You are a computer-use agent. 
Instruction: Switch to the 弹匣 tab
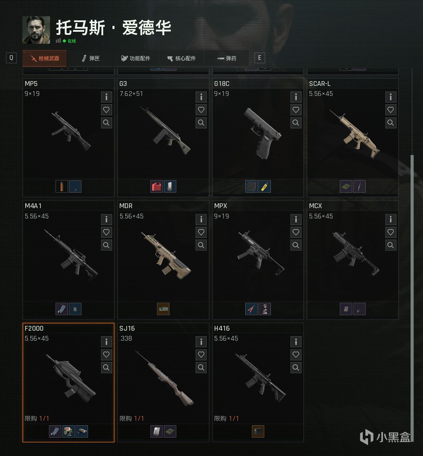point(91,58)
